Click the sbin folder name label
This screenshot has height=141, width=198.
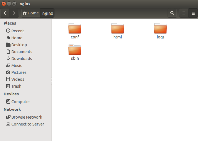pyautogui.click(x=75, y=58)
